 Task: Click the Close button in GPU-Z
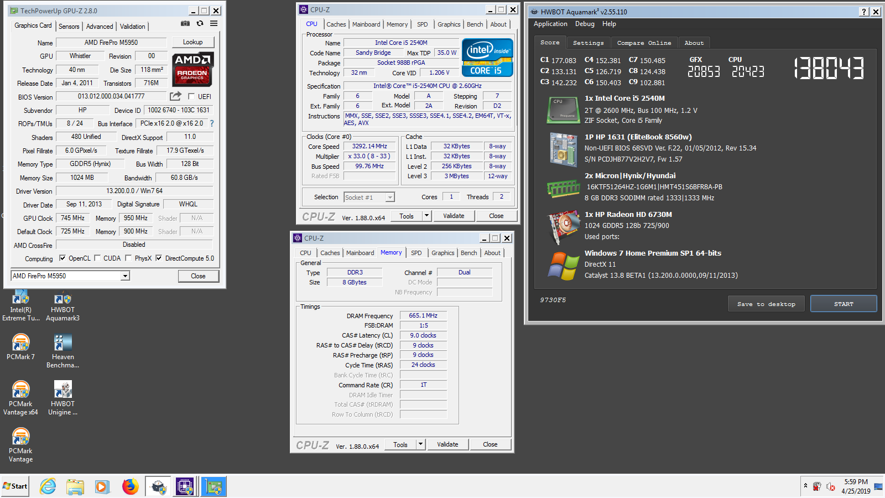pyautogui.click(x=198, y=276)
